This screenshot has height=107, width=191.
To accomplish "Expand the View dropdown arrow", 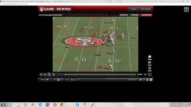I will 61,80.
